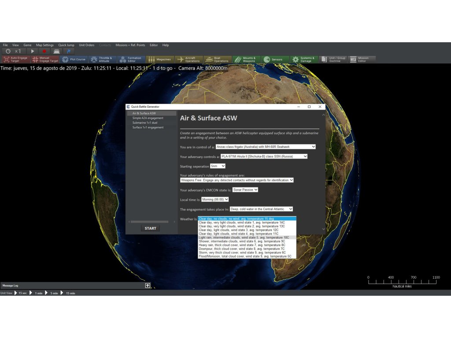Screen dimensions: 451x338
Task: Choose 'Clear day, no clouds, no wind' weather
Action: pos(247,219)
